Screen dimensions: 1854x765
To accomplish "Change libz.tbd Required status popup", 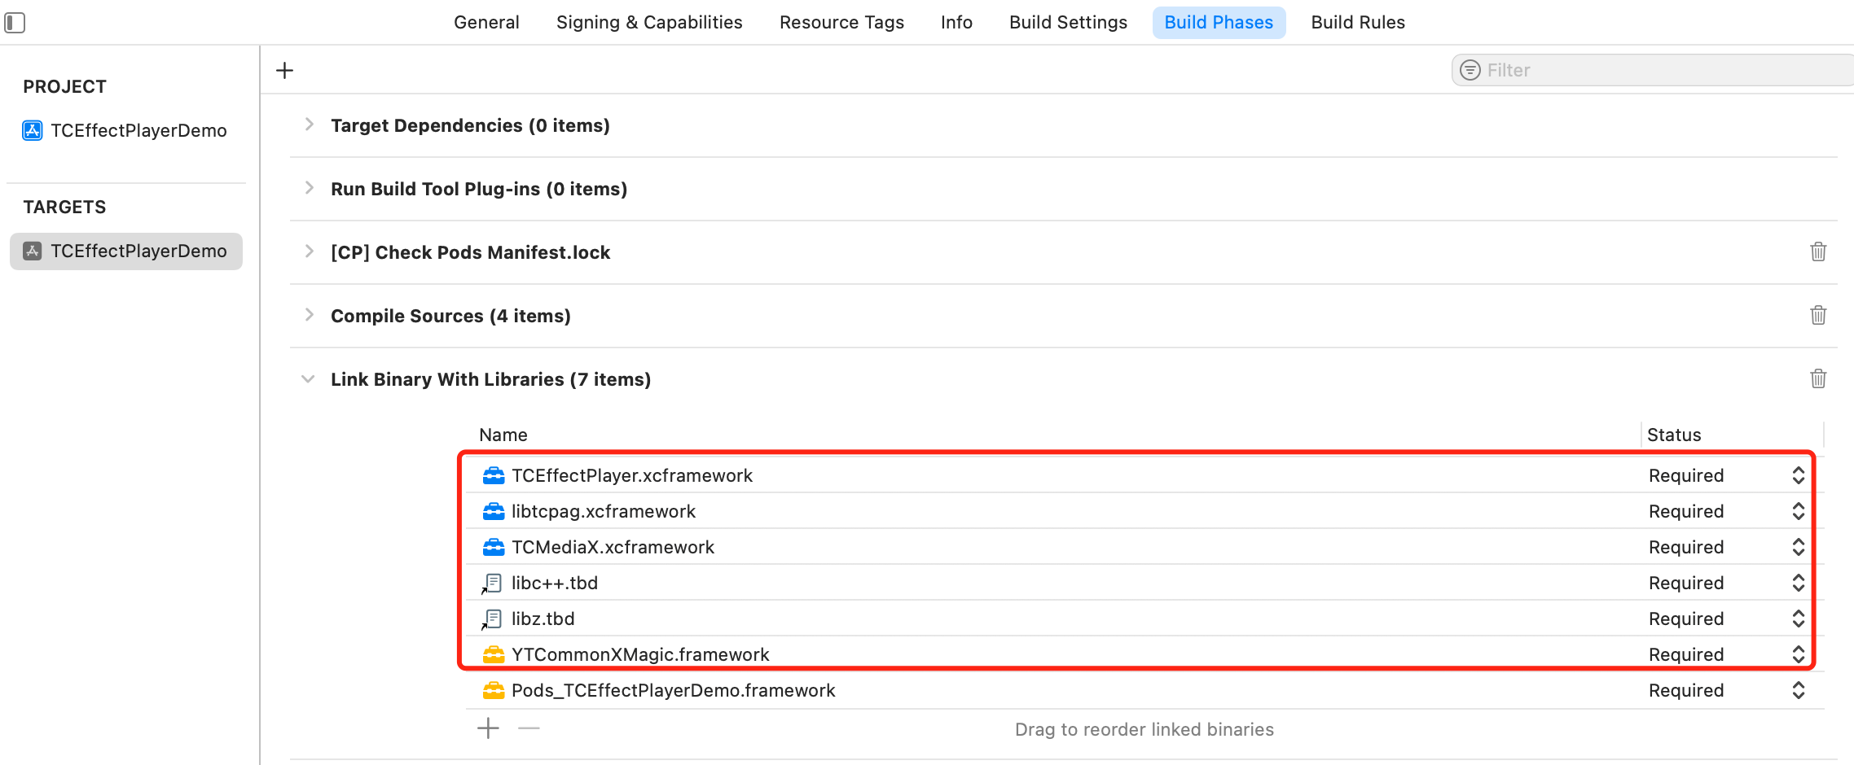I will (1798, 619).
